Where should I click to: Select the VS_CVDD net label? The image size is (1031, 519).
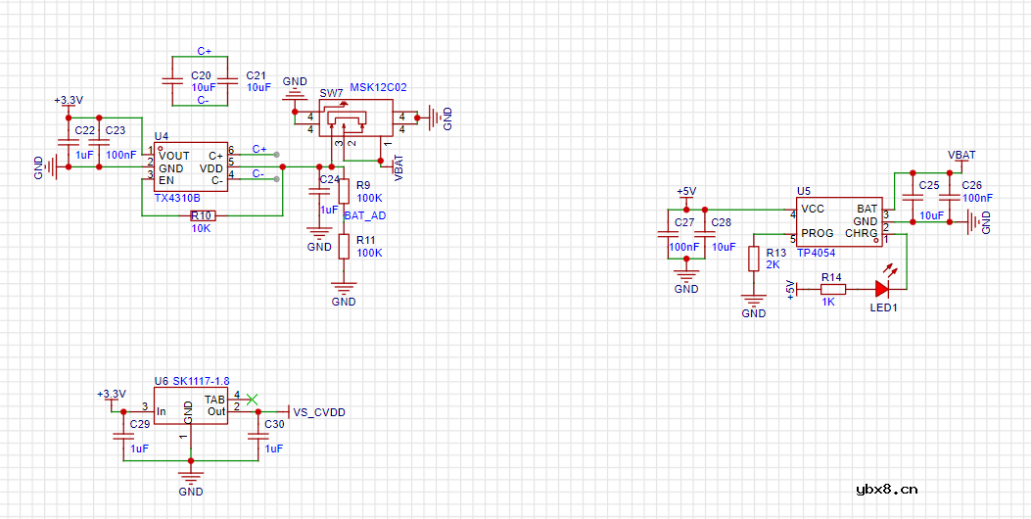click(x=319, y=412)
